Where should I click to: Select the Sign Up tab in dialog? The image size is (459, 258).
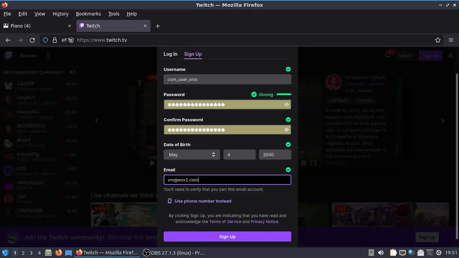tap(193, 54)
